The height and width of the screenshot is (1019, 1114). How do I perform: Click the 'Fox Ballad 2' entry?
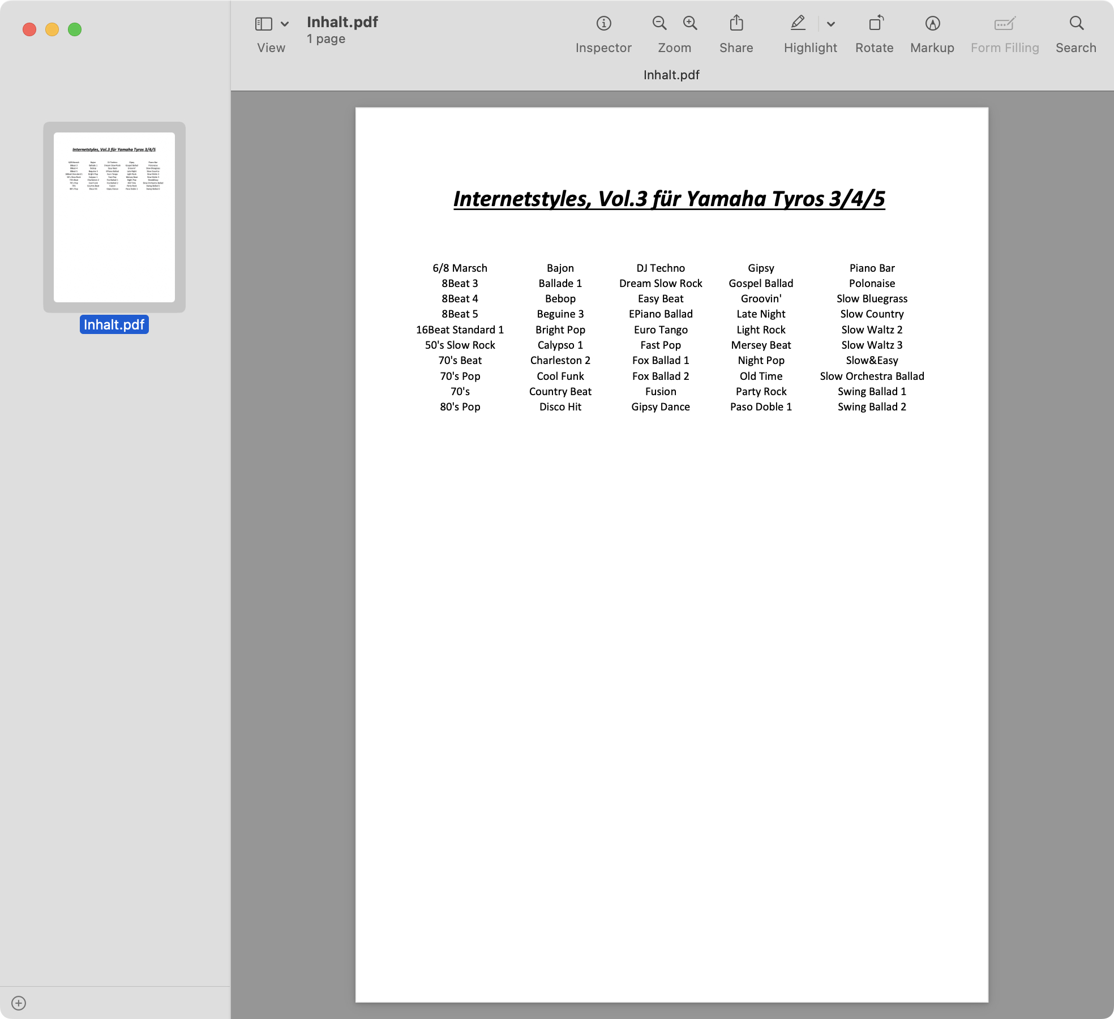(x=661, y=376)
